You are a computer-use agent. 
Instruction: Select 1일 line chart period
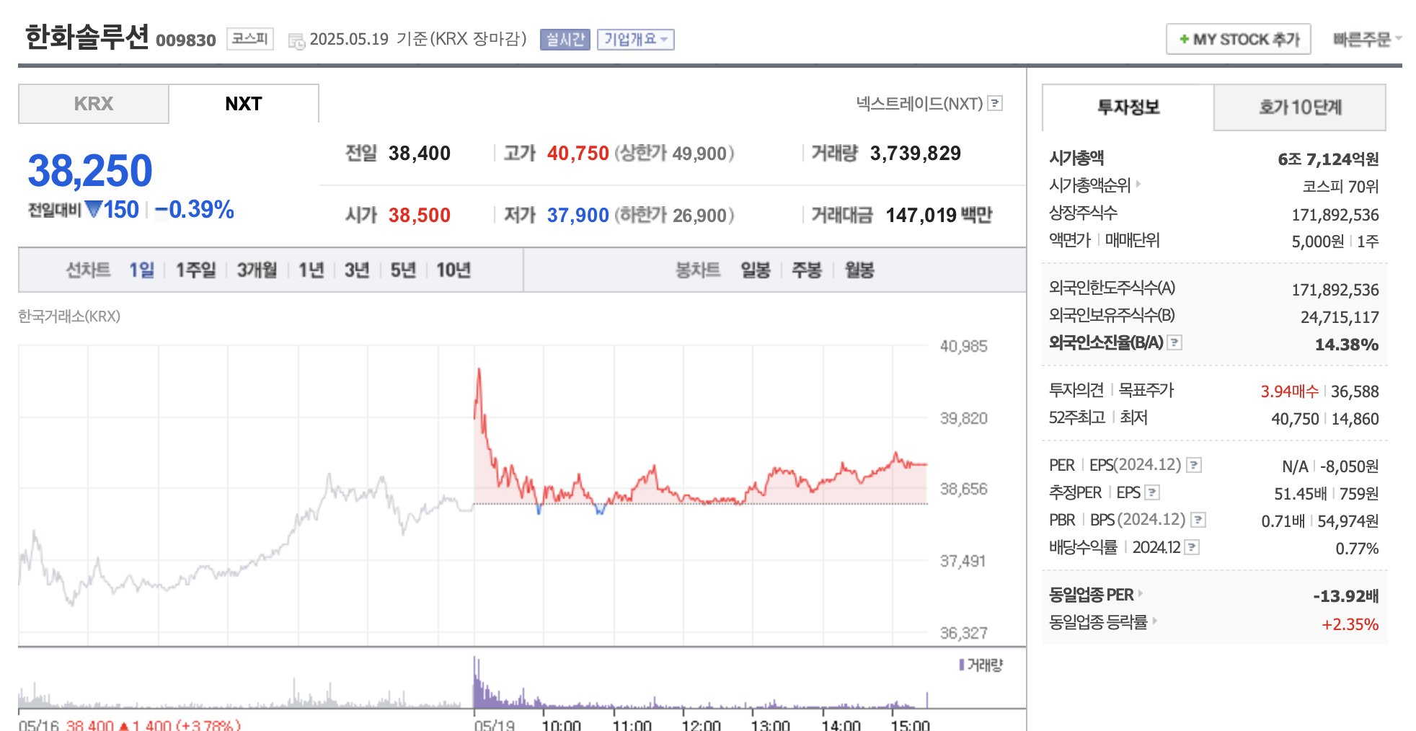click(x=141, y=270)
